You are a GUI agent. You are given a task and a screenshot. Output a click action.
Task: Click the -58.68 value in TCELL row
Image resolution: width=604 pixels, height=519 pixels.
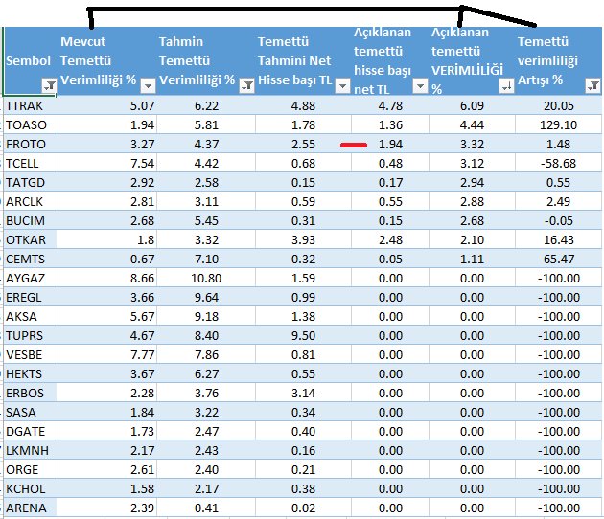point(559,164)
